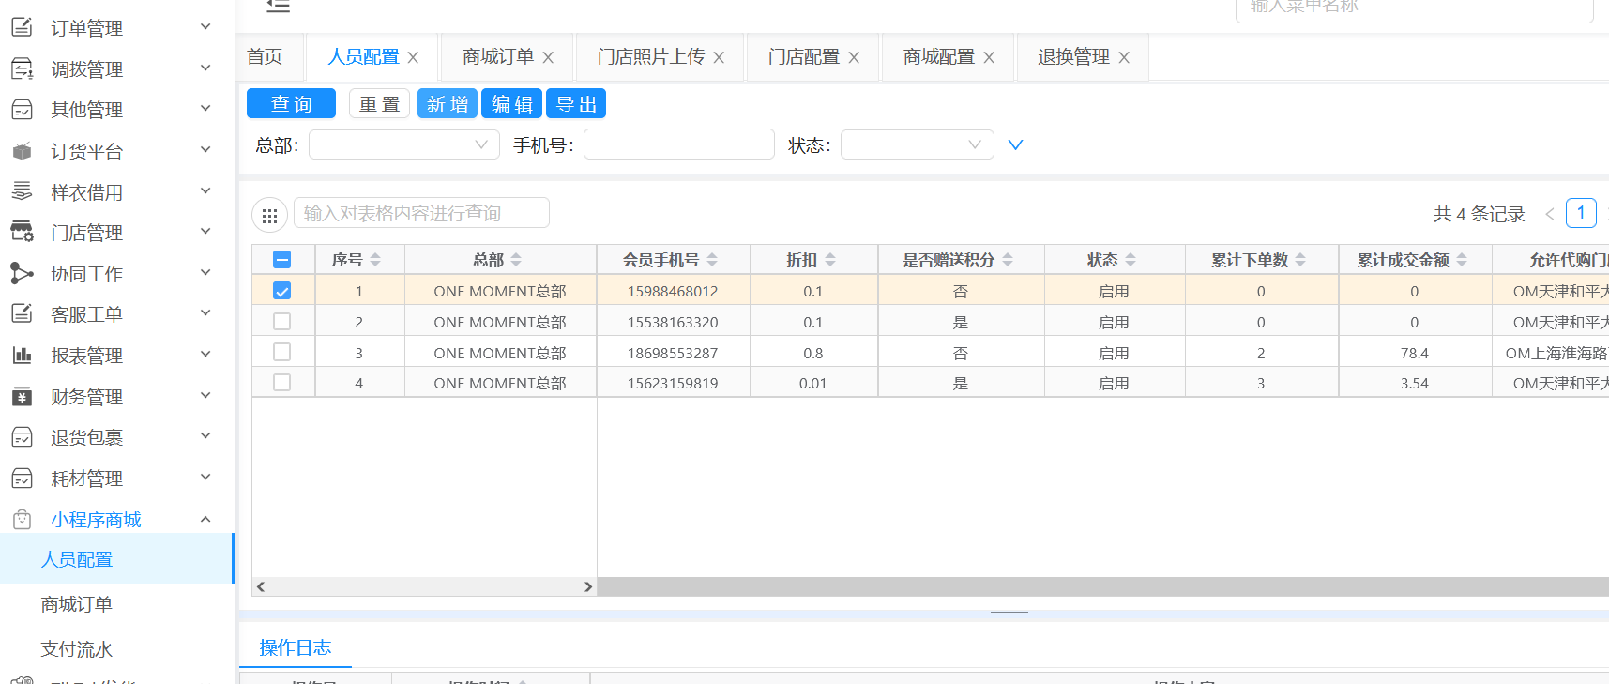
Task: Click the 手机号 input field
Action: (x=678, y=144)
